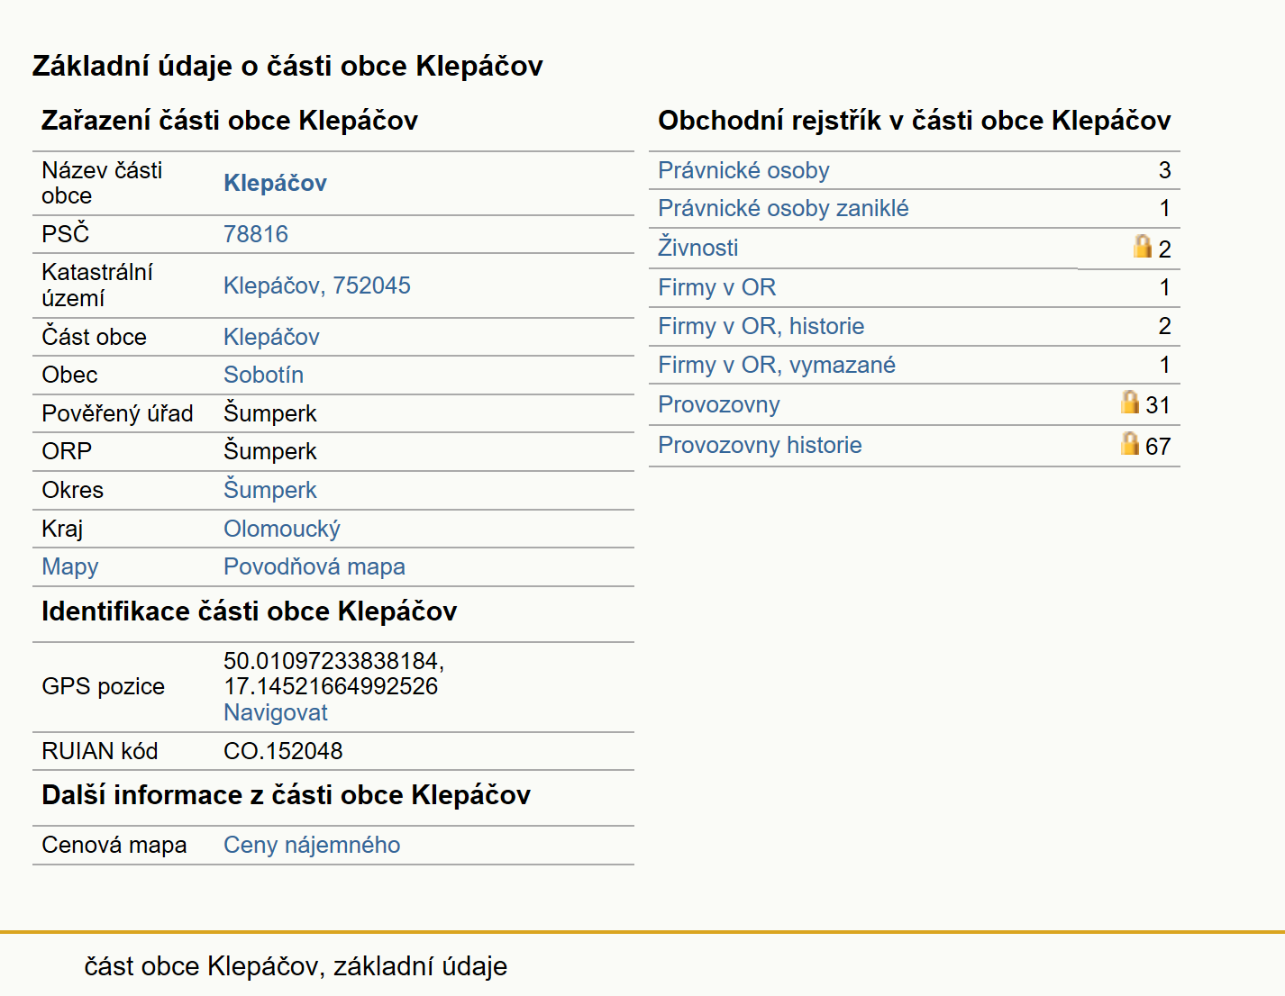Click the lock icon beside Provozovny count 31
The height and width of the screenshot is (996, 1285).
(x=1130, y=402)
